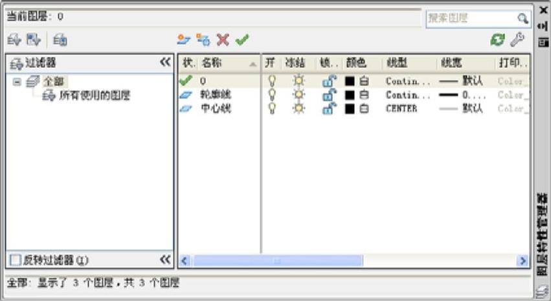Viewport: 551px width, 301px height.
Task: Freeze the 轮廓线 layer sun icon
Action: tap(298, 95)
